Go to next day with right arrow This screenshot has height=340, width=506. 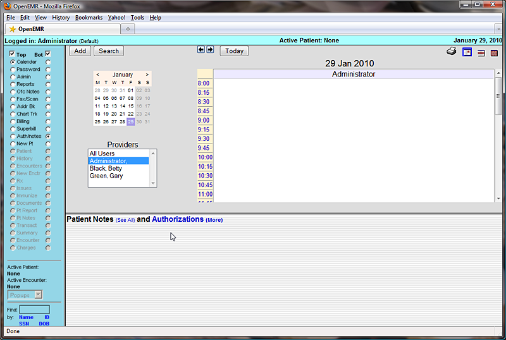pyautogui.click(x=210, y=49)
